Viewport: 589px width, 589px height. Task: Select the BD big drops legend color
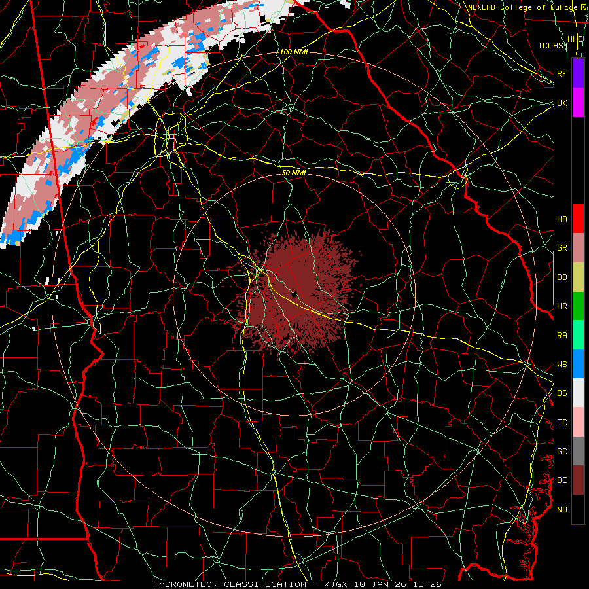578,277
